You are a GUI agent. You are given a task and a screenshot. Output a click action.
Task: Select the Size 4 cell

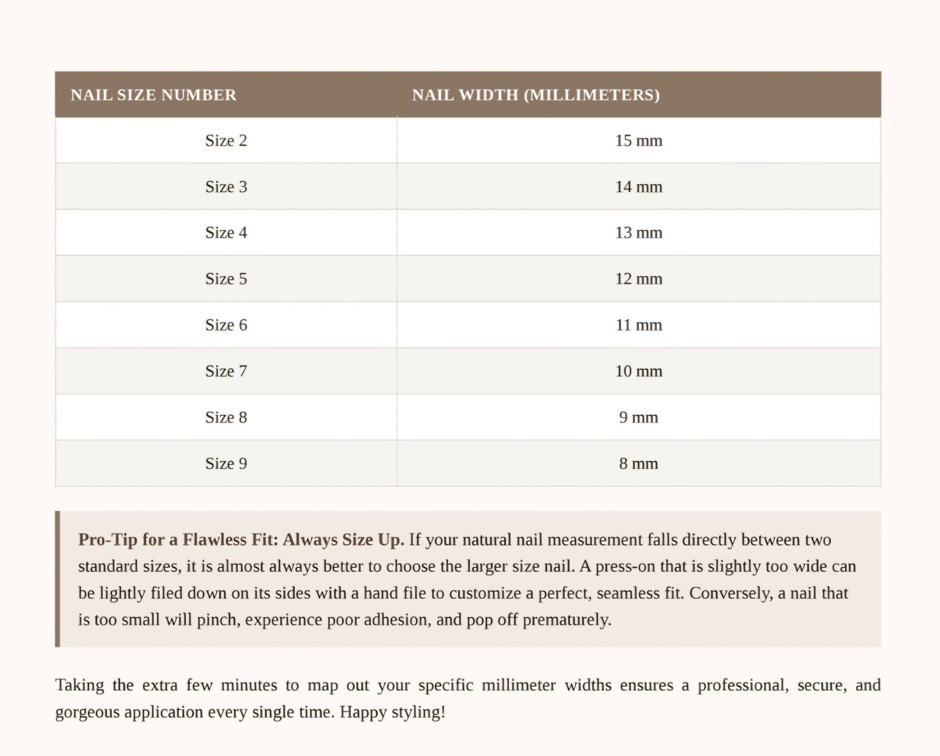pos(226,232)
